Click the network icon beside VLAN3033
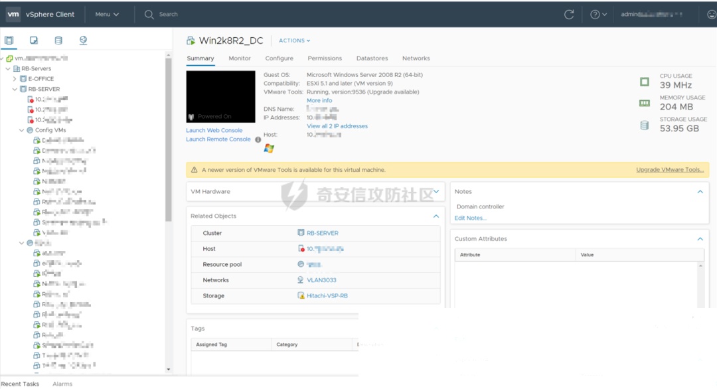 tap(301, 279)
